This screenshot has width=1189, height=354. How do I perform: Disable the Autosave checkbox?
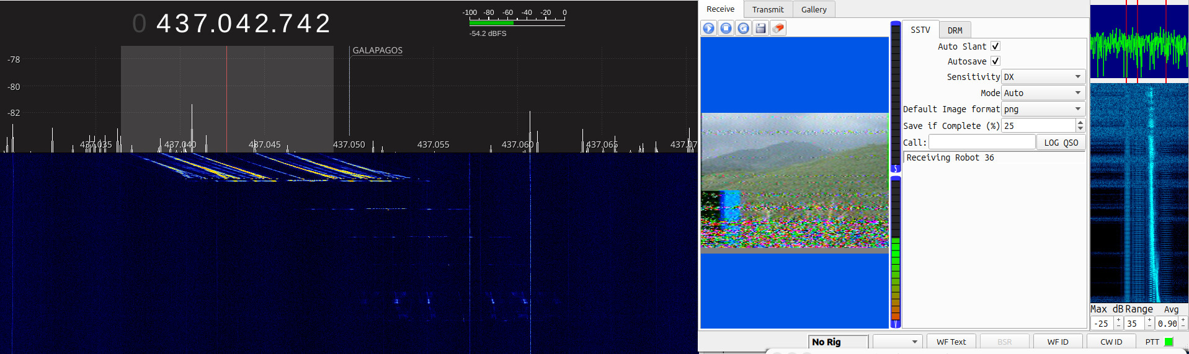[x=995, y=61]
